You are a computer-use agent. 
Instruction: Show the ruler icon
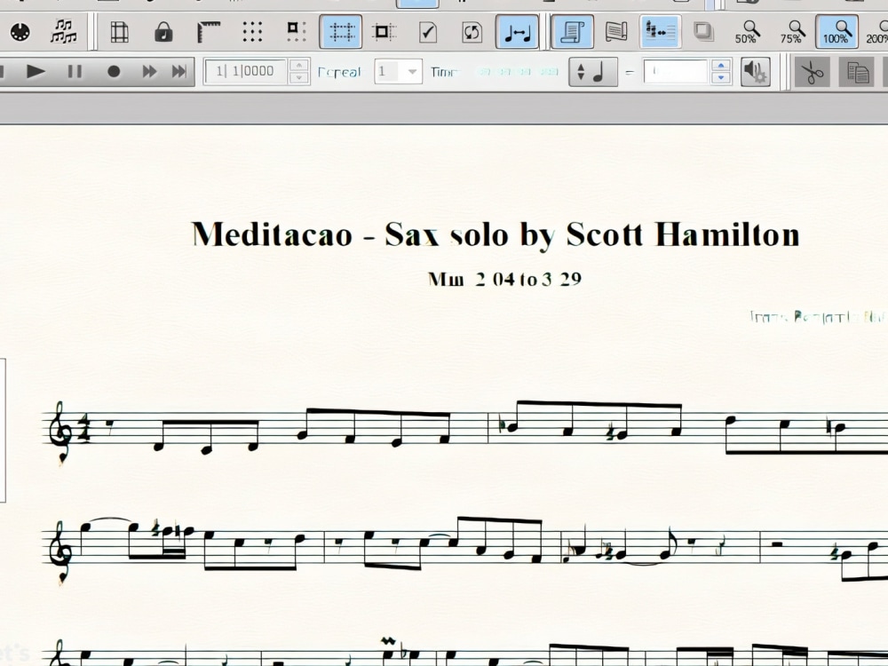point(209,32)
